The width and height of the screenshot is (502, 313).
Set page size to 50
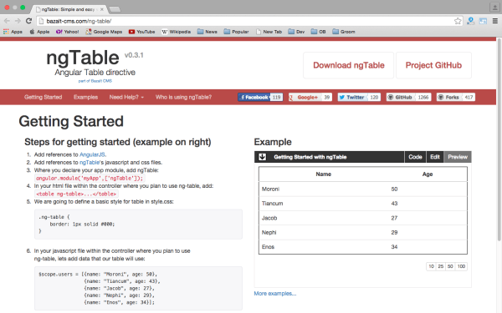tap(450, 266)
